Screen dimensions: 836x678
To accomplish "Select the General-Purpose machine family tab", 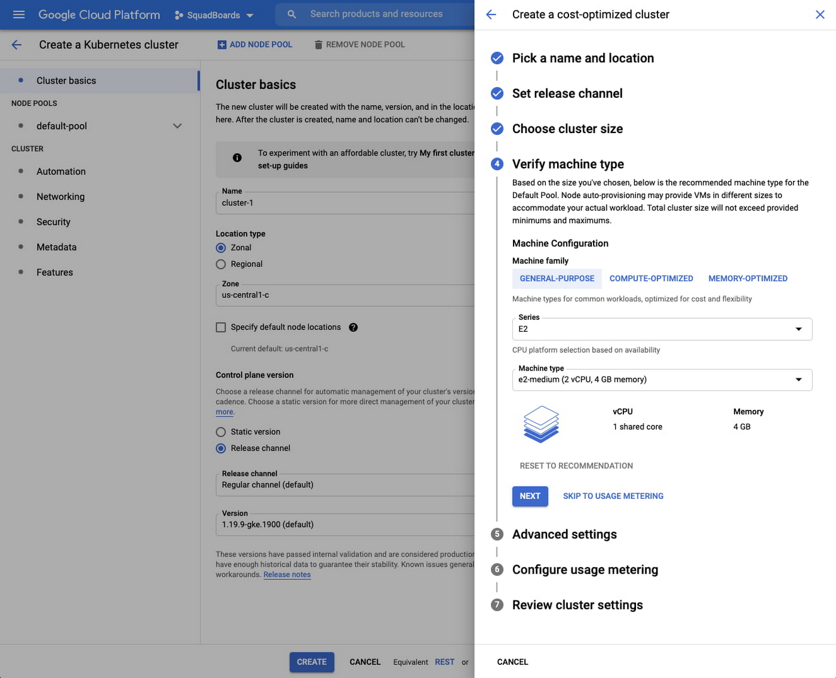I will (x=557, y=278).
